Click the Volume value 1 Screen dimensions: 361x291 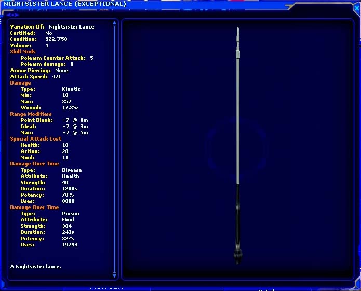47,45
